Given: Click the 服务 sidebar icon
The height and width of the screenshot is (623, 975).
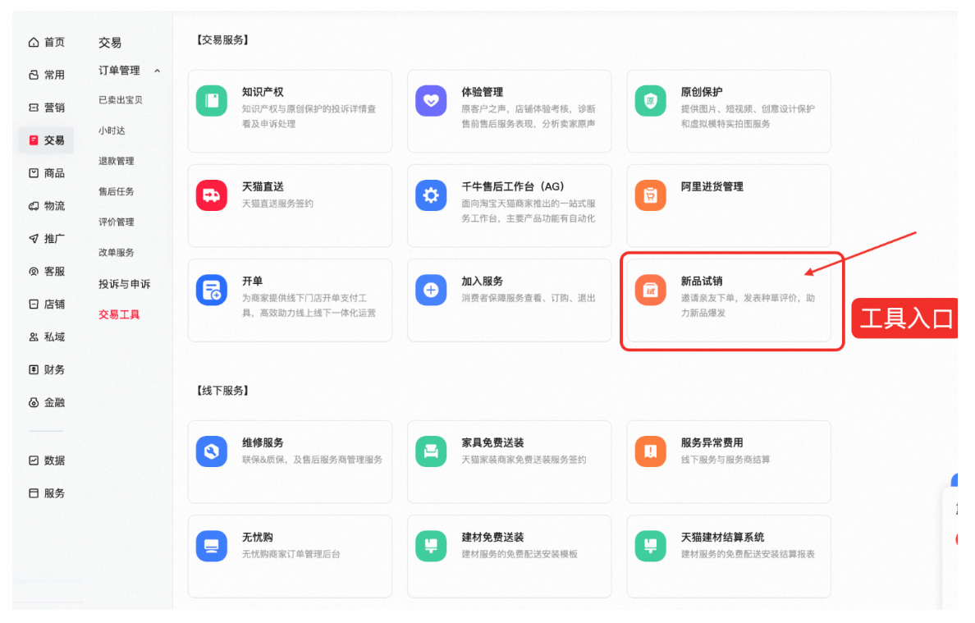Looking at the screenshot, I should click(34, 493).
